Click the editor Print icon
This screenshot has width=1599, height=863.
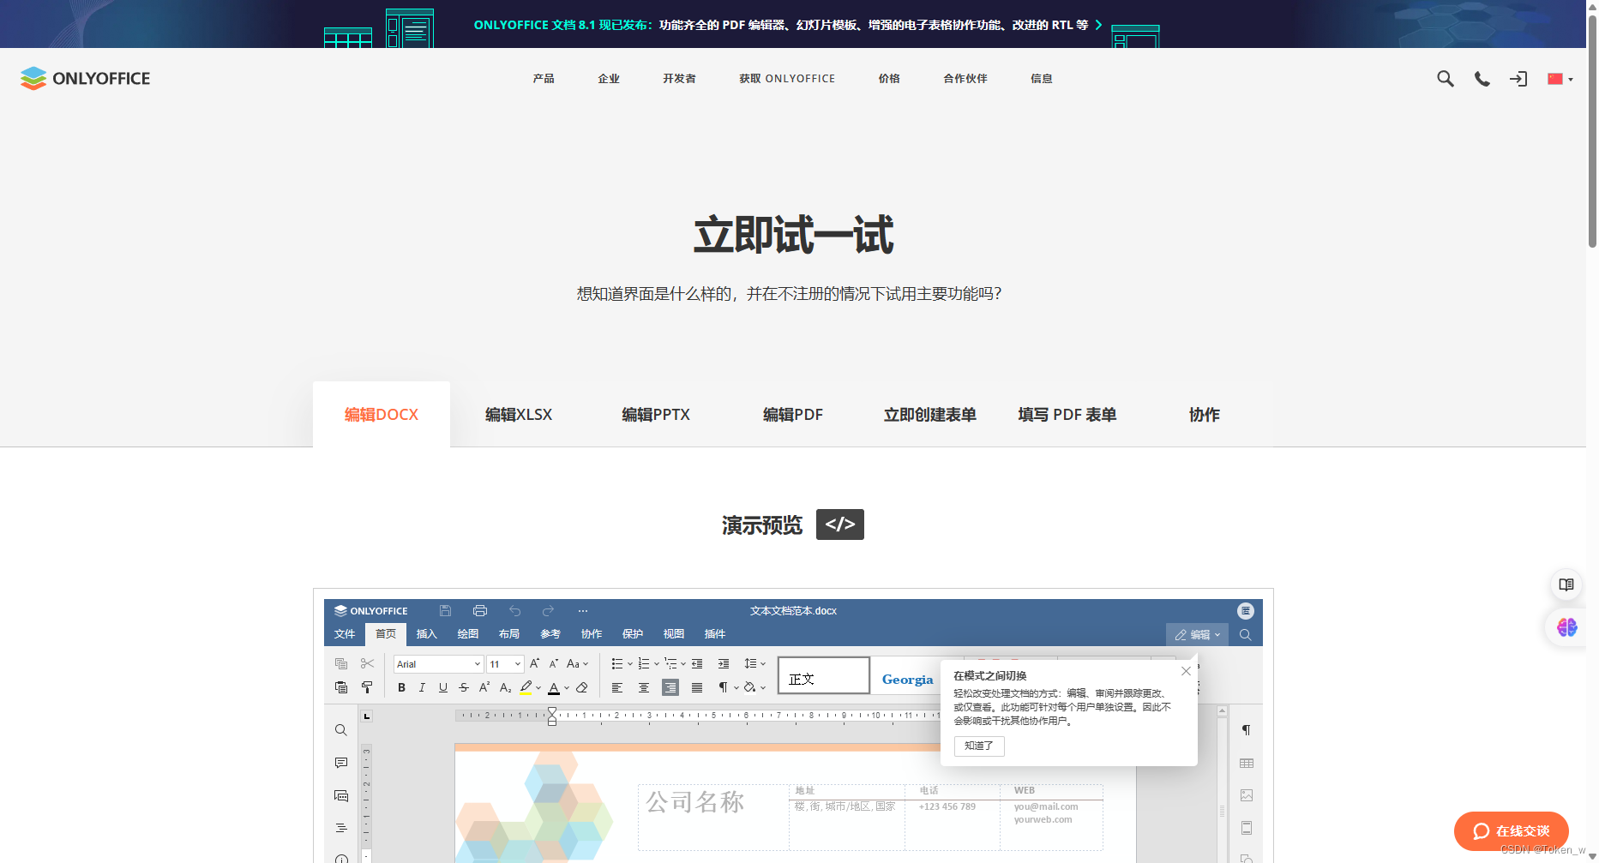click(x=480, y=611)
